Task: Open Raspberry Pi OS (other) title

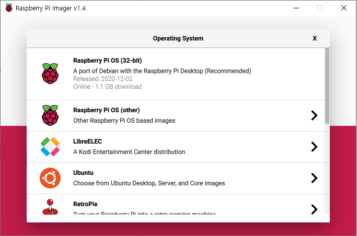Action: (106, 110)
